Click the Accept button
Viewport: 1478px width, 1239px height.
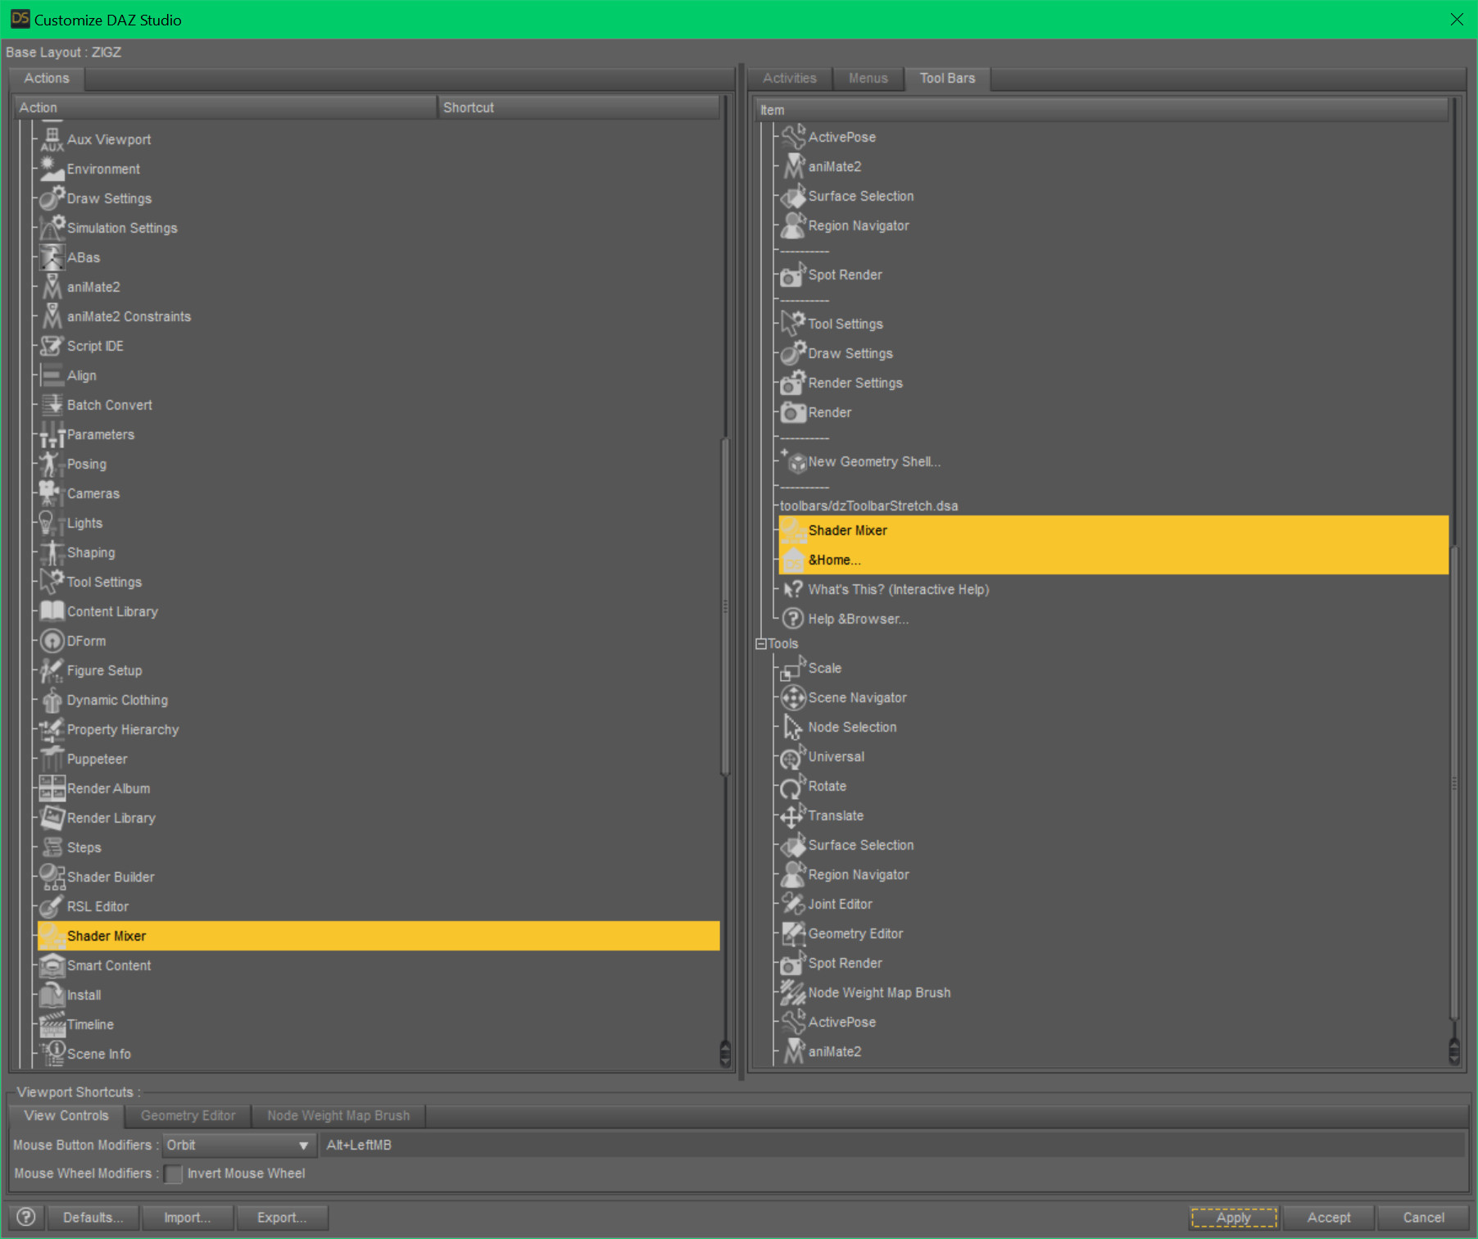point(1329,1217)
